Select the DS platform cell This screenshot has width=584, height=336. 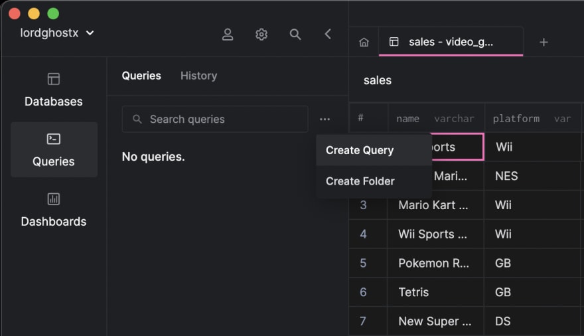click(x=533, y=321)
